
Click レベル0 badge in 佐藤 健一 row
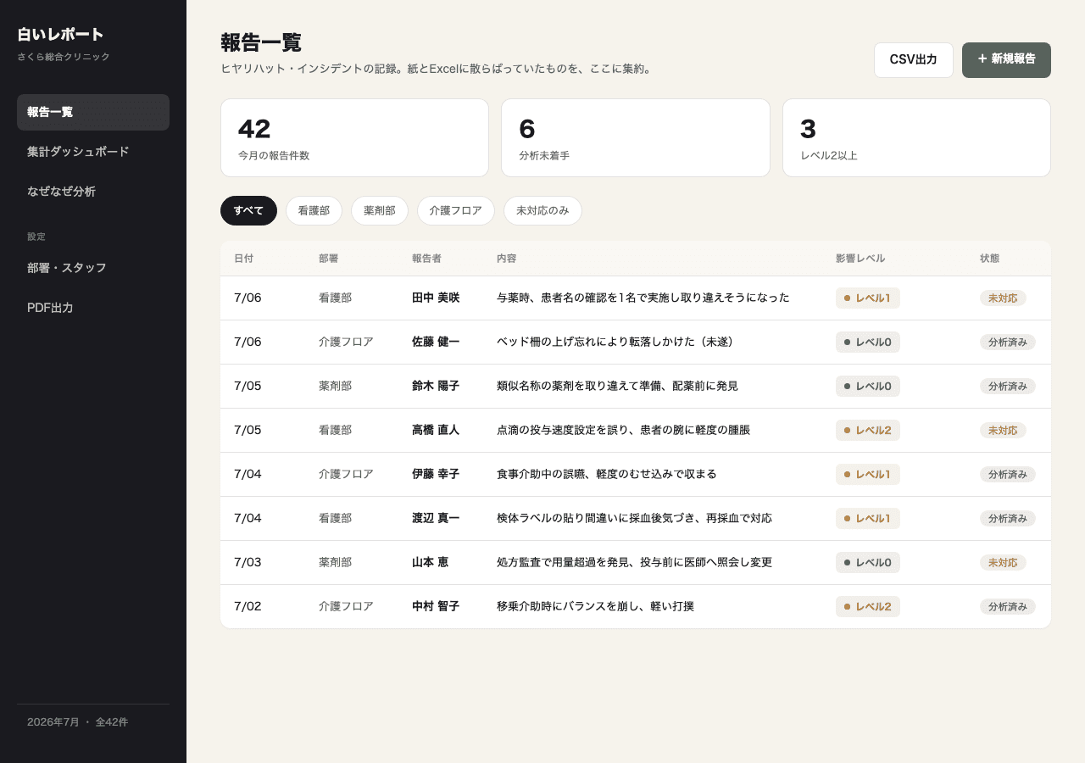(868, 342)
